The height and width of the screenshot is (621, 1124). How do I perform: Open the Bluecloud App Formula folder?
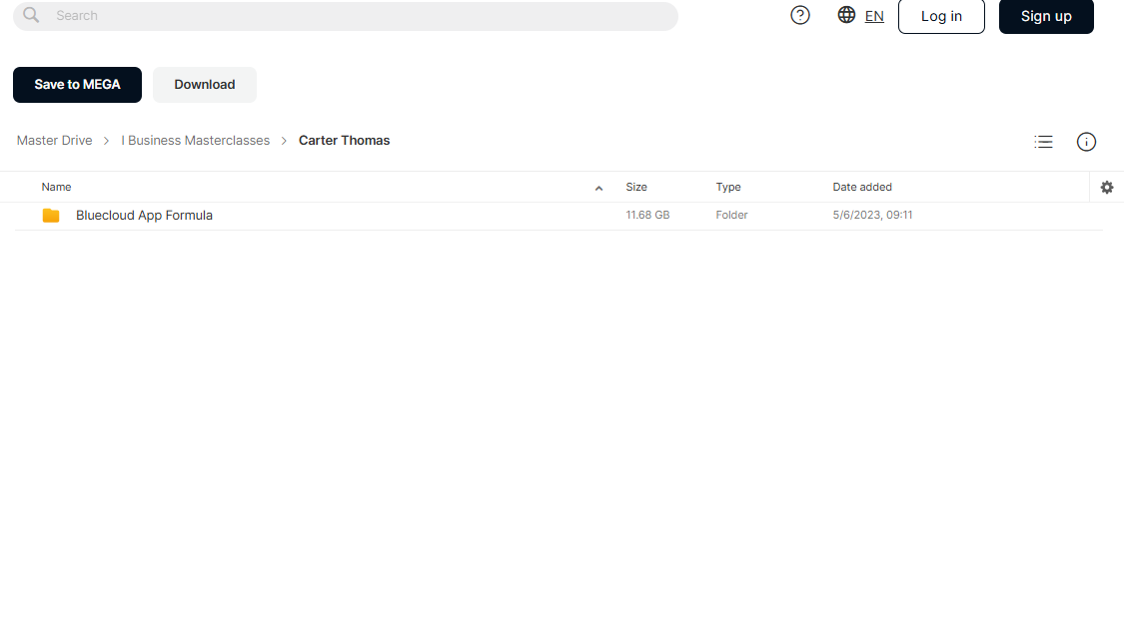click(144, 215)
